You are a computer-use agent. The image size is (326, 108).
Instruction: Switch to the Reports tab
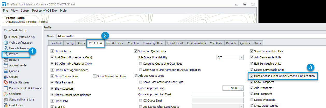231,43
